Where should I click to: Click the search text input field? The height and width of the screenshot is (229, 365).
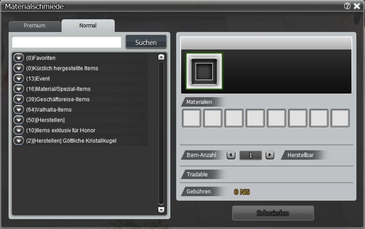pos(67,42)
